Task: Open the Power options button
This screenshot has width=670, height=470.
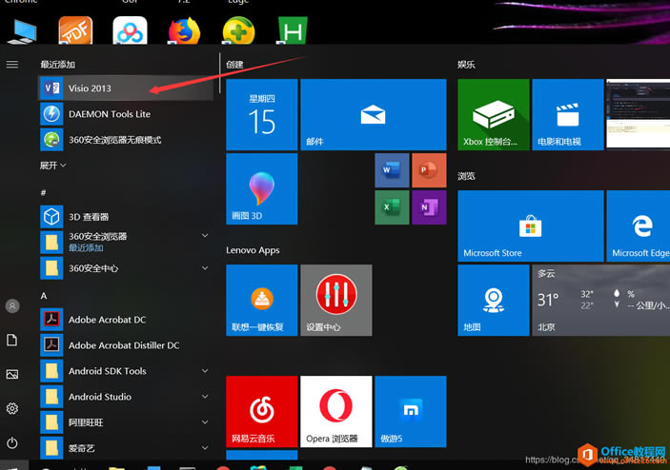Action: coord(12,442)
